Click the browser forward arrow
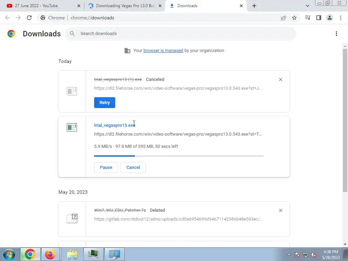This screenshot has height=261, width=348. point(18,18)
